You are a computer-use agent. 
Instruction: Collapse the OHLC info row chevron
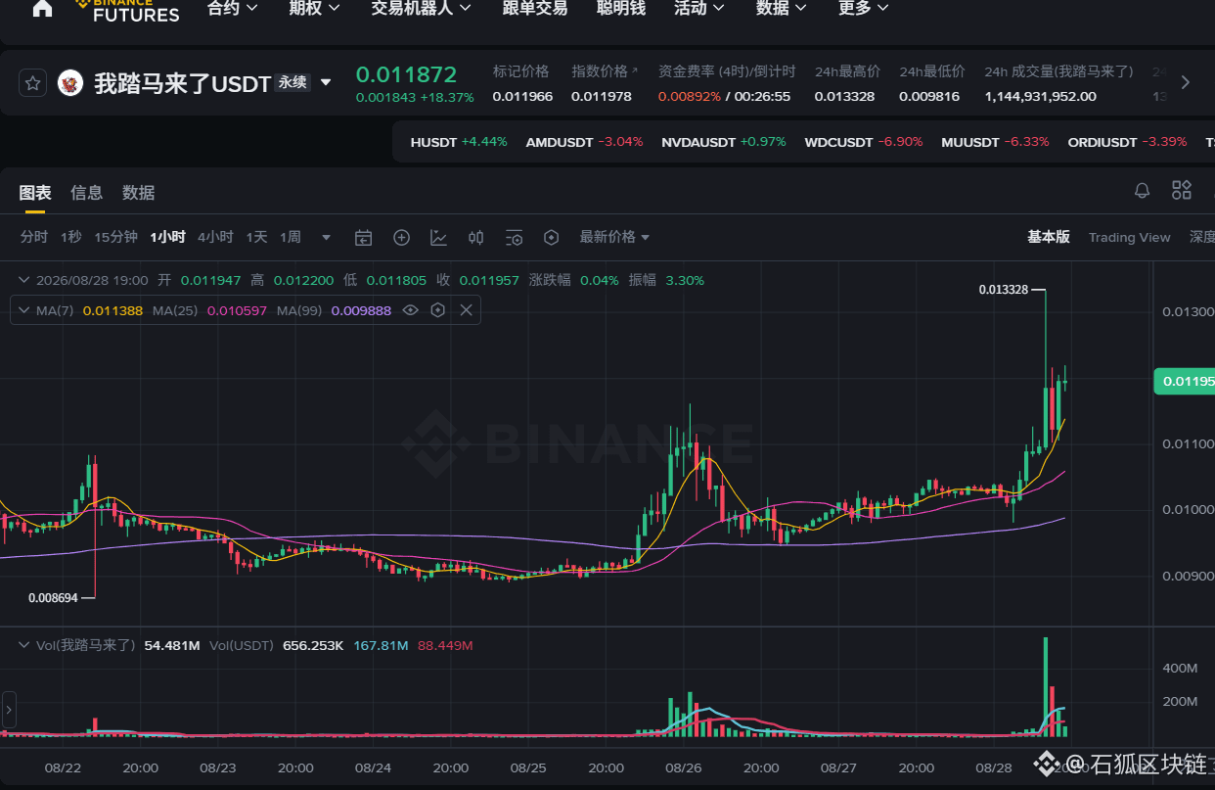click(x=23, y=280)
